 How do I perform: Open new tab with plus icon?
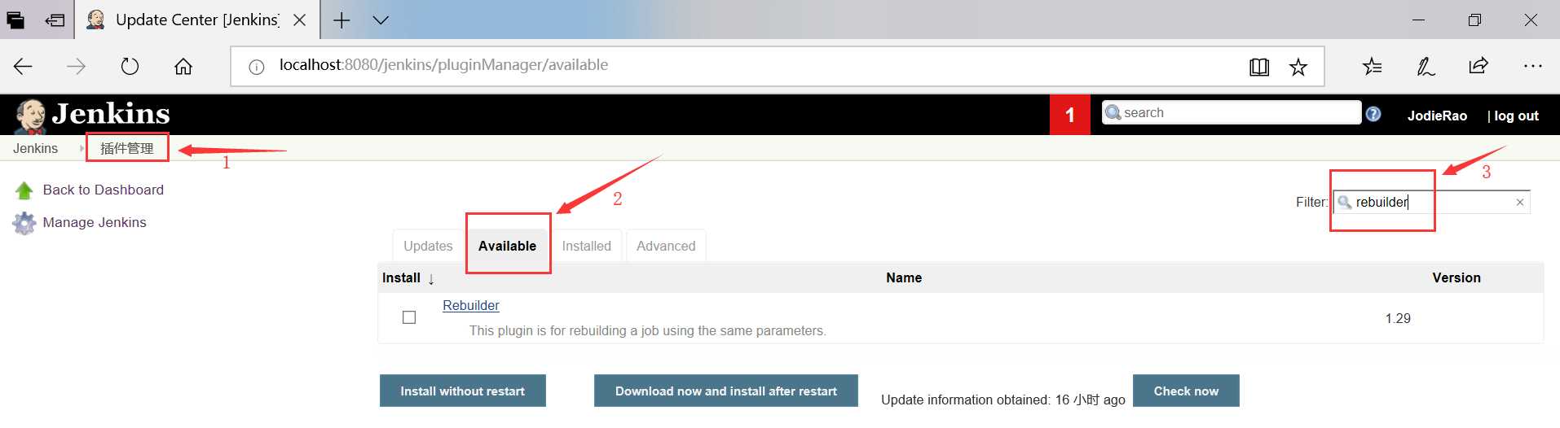click(x=342, y=20)
